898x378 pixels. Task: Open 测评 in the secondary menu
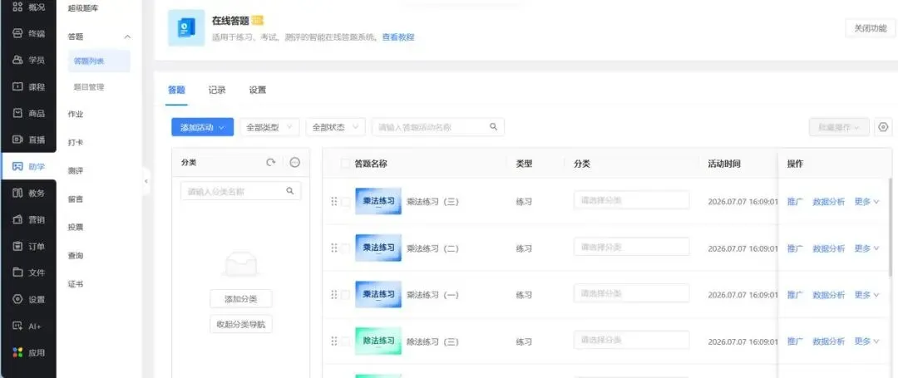[x=76, y=170]
